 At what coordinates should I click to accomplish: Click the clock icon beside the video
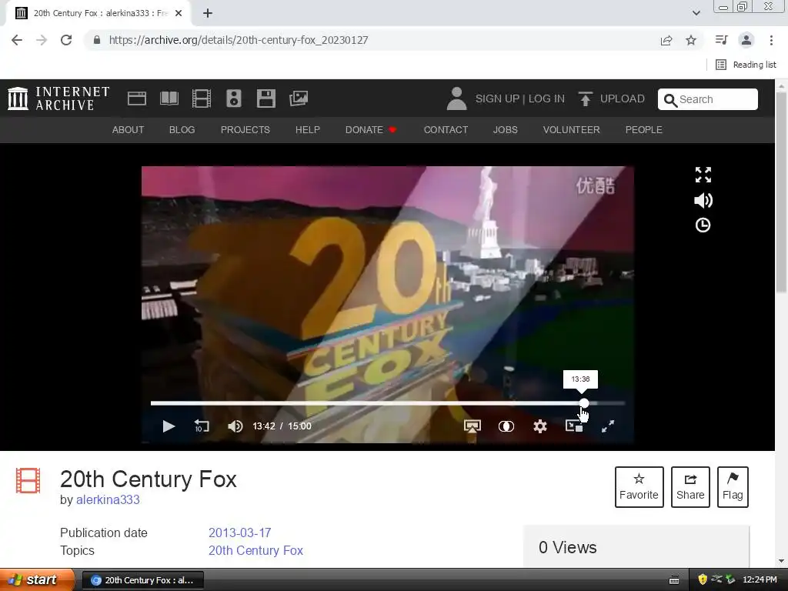tap(703, 225)
